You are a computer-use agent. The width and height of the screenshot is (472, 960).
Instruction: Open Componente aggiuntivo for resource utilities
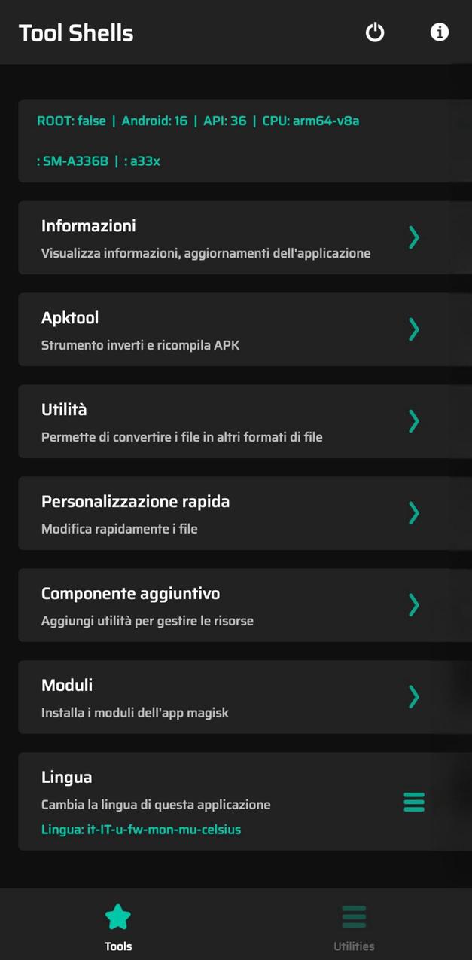coord(226,605)
